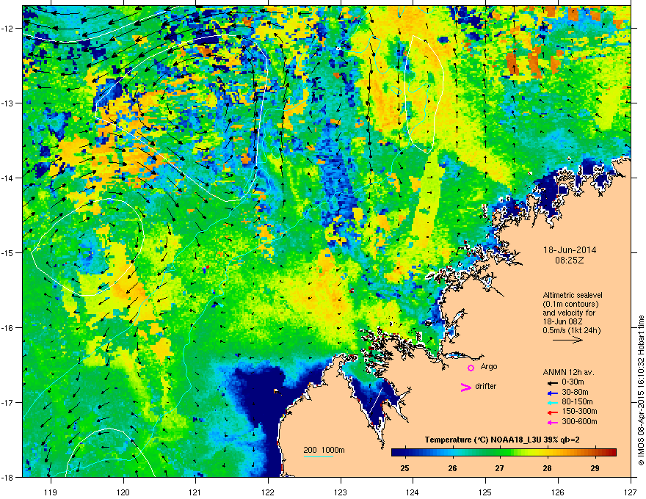This screenshot has height=499, width=646.
Task: Click the '80-150m' depth label
Action: [577, 401]
